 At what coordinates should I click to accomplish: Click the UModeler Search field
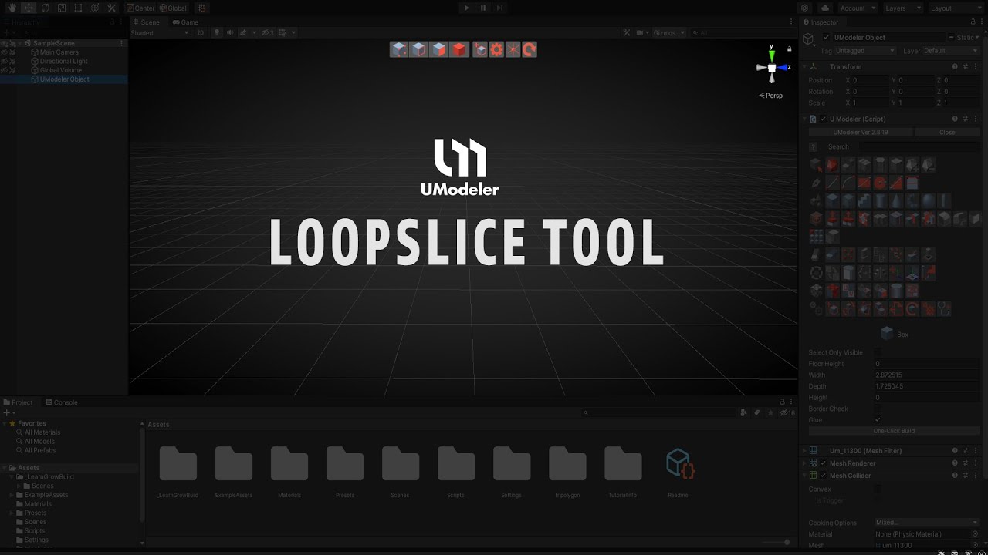(x=919, y=146)
